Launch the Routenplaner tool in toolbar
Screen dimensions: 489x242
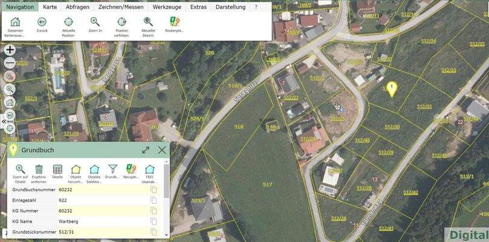tap(175, 22)
